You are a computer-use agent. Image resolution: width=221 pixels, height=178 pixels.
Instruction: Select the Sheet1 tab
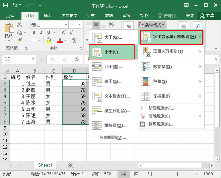pyautogui.click(x=45, y=165)
